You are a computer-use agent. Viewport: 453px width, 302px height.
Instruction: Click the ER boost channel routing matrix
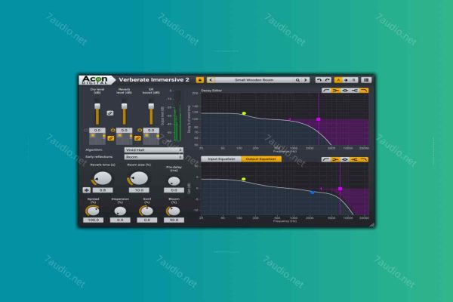(x=151, y=139)
